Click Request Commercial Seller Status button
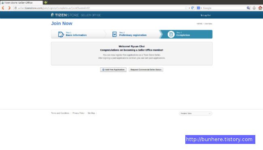The width and height of the screenshot is (263, 150). pyautogui.click(x=146, y=70)
